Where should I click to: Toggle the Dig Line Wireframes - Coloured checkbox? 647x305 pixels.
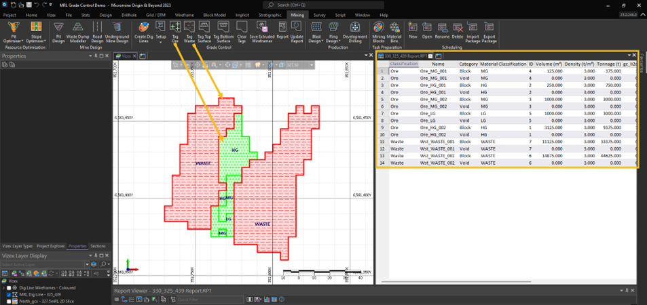tap(9, 287)
